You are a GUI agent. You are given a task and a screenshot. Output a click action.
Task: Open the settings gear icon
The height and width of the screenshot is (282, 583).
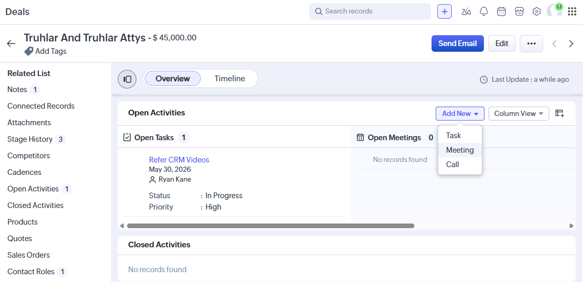(x=536, y=11)
